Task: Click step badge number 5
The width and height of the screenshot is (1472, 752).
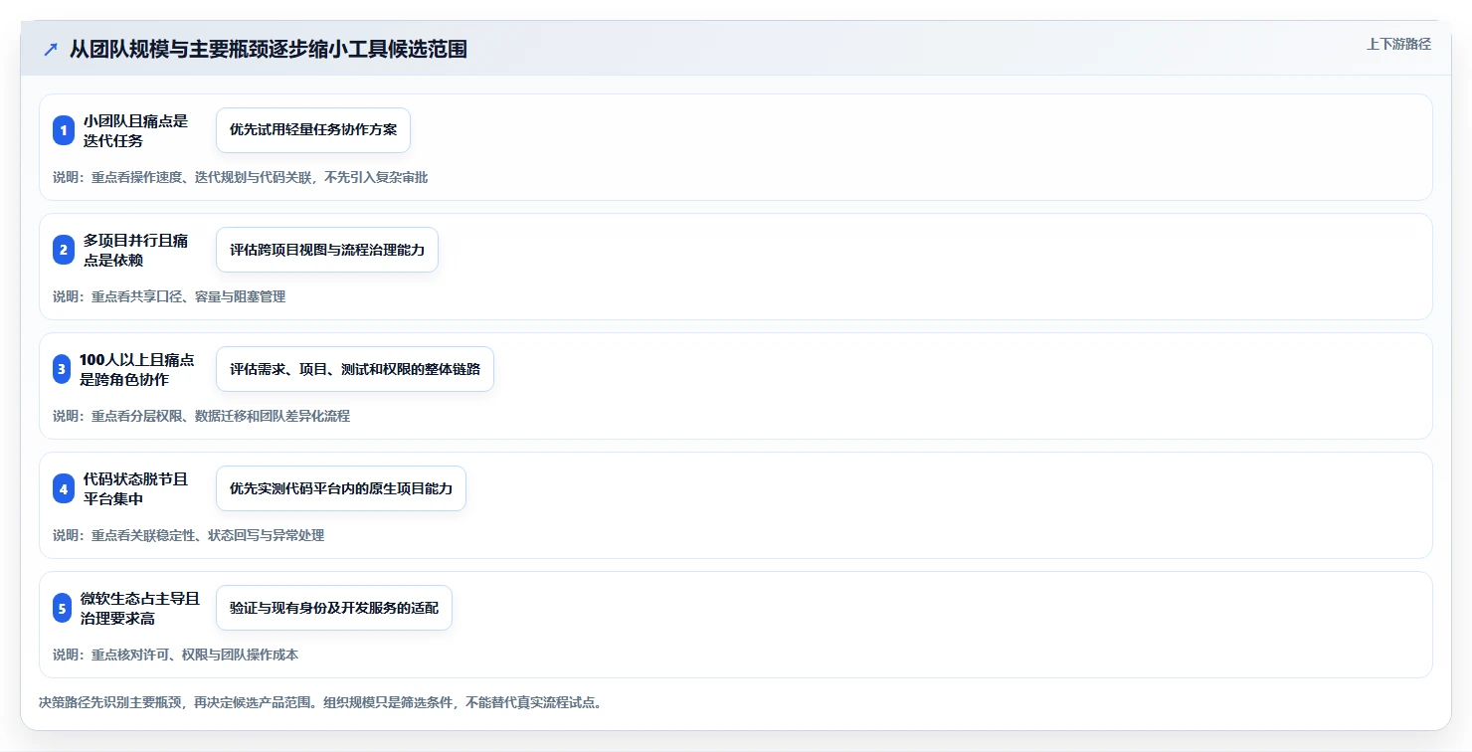Action: [62, 608]
